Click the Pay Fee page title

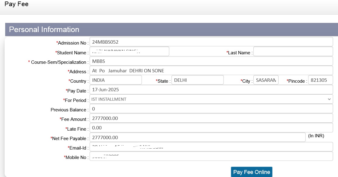click(16, 4)
